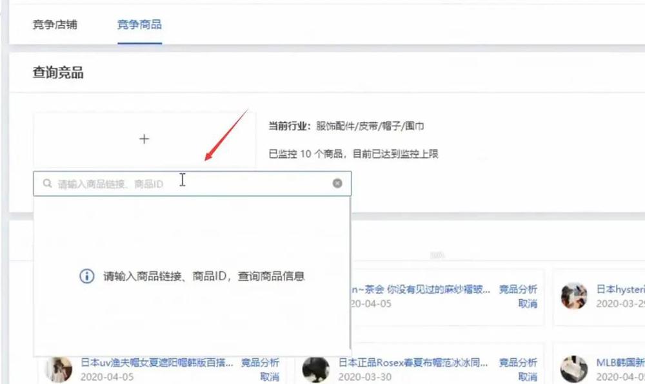Select the 竞争商品 tab
Image resolution: width=645 pixels, height=384 pixels.
click(139, 25)
